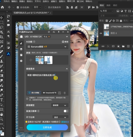This screenshot has width=133, height=137.
Task: Select the Rectangular Marquee tool
Action: click(x=2, y=22)
